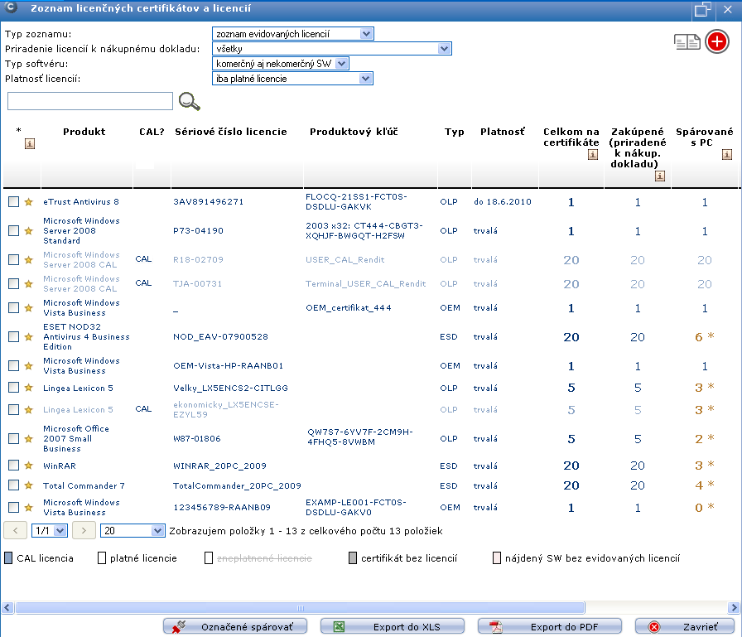
Task: Click the magnifier search icon
Action: 190,101
